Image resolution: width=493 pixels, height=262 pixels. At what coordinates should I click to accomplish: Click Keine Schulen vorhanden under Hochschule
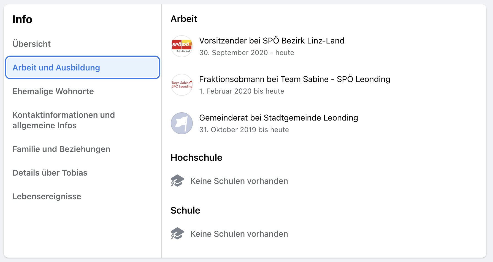239,181
